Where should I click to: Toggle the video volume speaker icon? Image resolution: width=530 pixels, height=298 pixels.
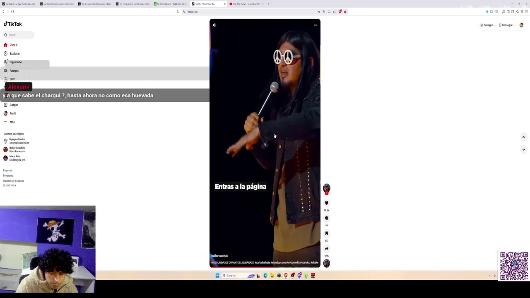pos(214,25)
